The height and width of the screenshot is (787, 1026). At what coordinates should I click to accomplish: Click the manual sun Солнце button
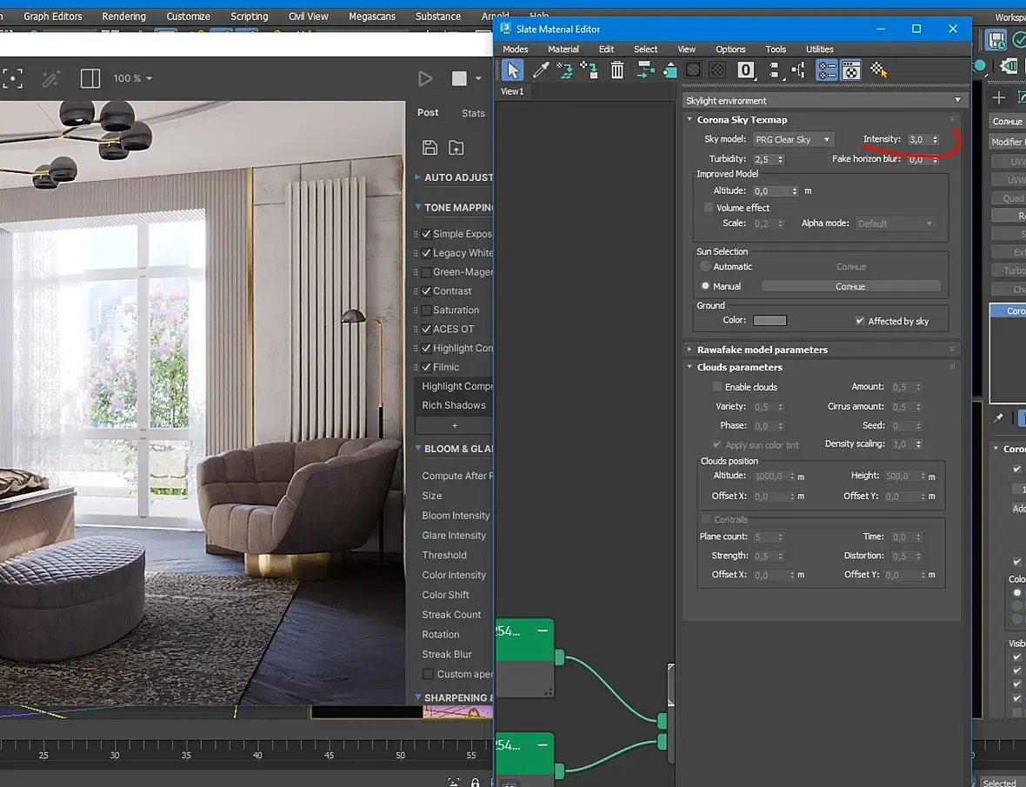click(850, 286)
